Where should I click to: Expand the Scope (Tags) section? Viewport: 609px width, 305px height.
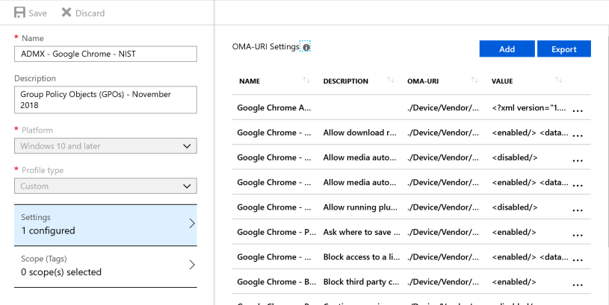pyautogui.click(x=105, y=265)
